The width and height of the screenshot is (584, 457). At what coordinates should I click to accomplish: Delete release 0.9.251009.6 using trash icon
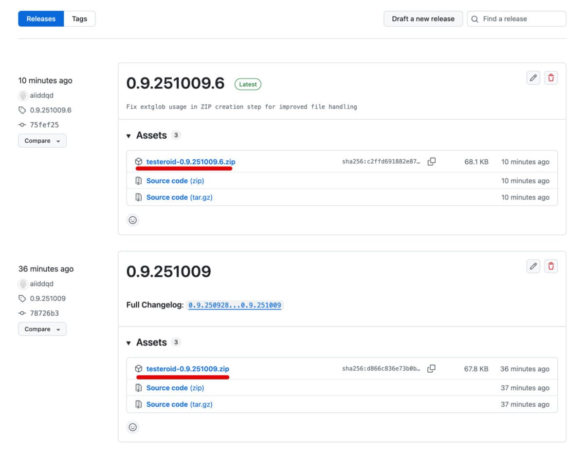click(551, 78)
